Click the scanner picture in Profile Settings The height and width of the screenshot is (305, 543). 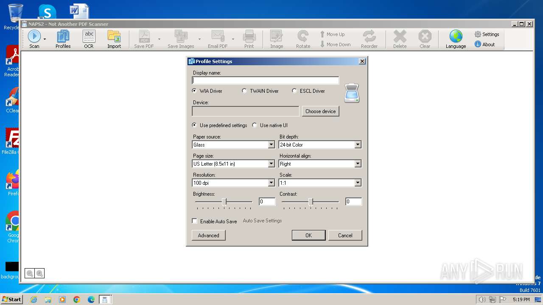click(x=352, y=93)
